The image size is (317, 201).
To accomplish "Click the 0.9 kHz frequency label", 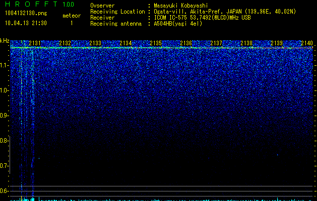I will coord(4,116).
